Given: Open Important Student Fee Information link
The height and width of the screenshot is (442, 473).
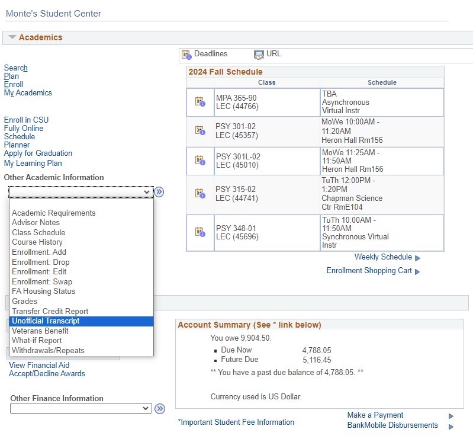Looking at the screenshot, I should 236,422.
